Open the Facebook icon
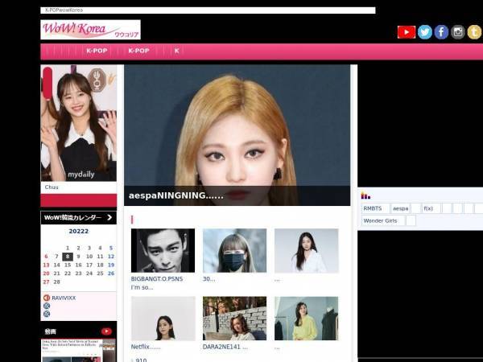This screenshot has width=483, height=362. 441,32
